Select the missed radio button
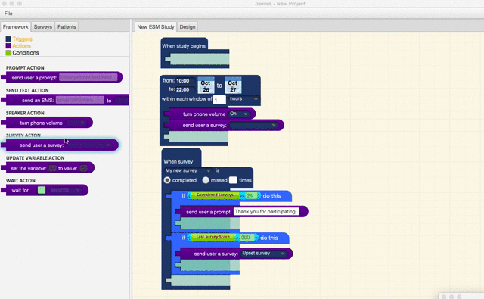Image resolution: width=484 pixels, height=299 pixels. coord(206,180)
